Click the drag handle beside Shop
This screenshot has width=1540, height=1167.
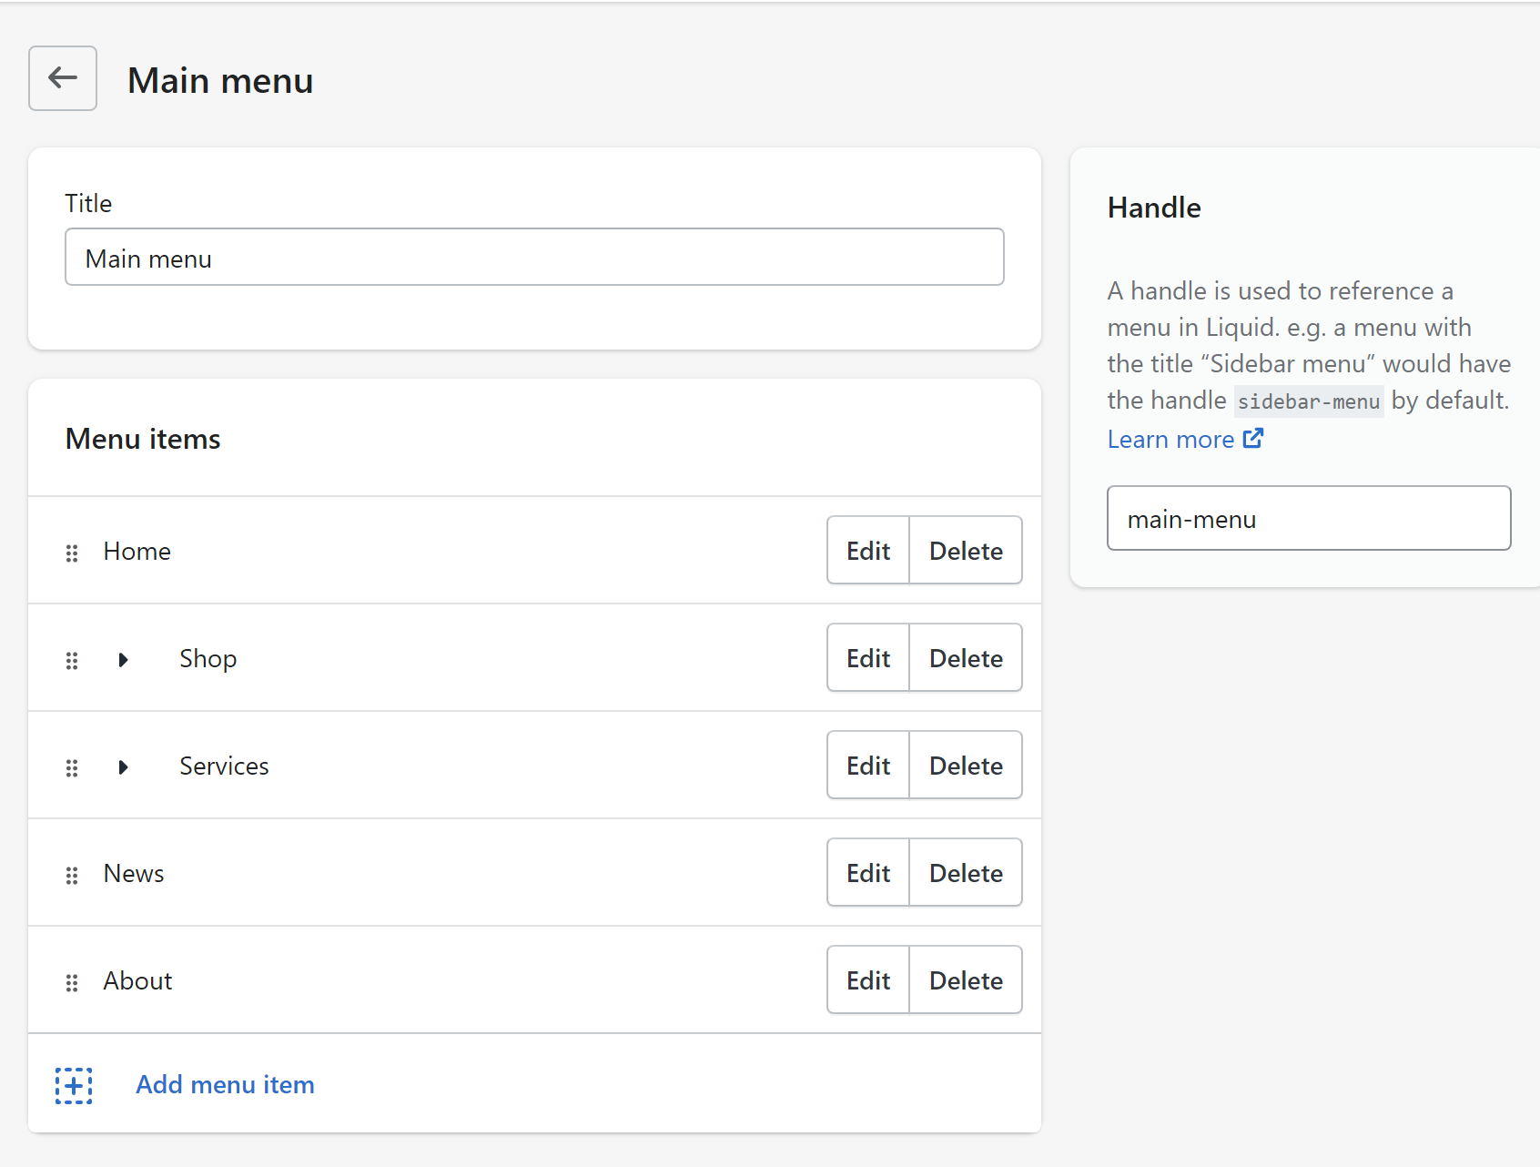(x=72, y=660)
